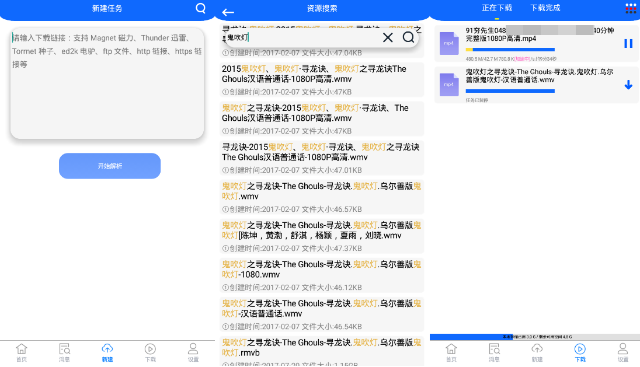Tap the mp4 file icon of paused task
Image resolution: width=640 pixels, height=367 pixels.
pos(449,85)
